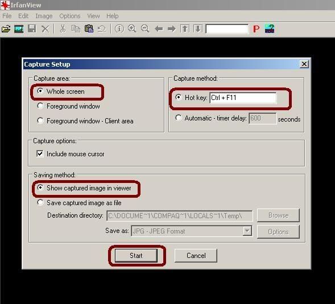
Task: Click the Save floppy disk icon
Action: click(32, 28)
